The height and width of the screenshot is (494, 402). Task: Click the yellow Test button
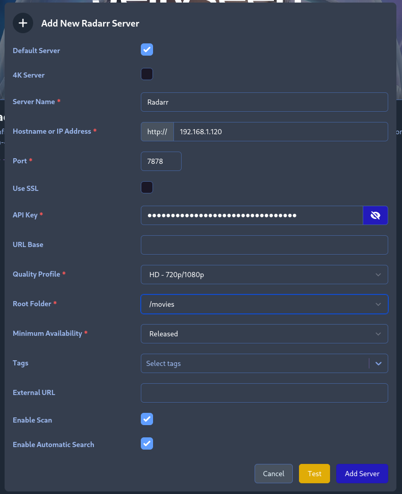pos(314,474)
